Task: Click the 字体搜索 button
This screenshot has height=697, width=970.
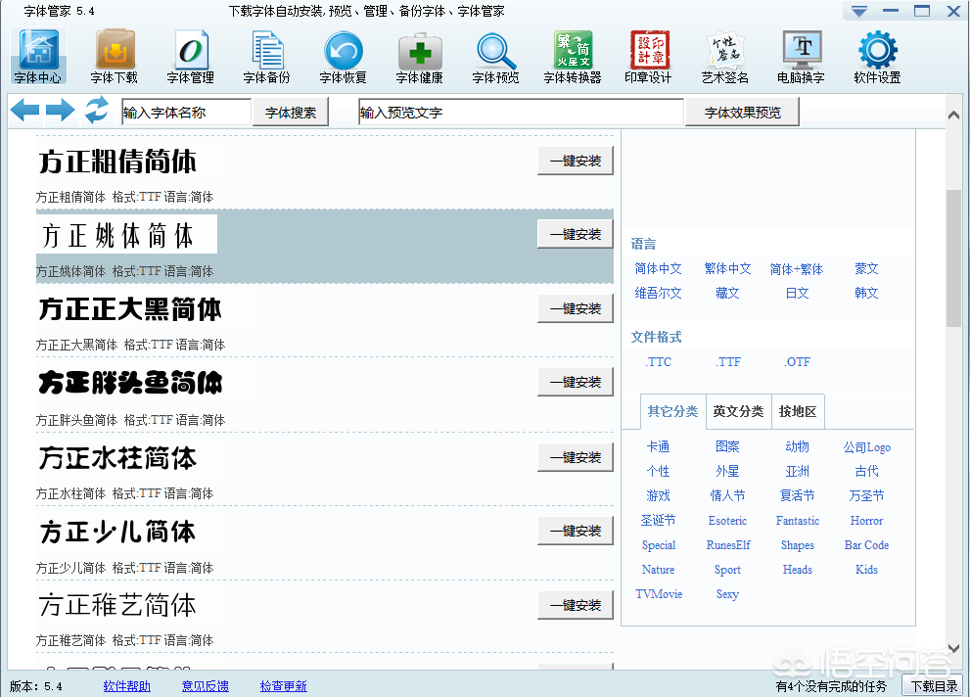Action: (290, 113)
